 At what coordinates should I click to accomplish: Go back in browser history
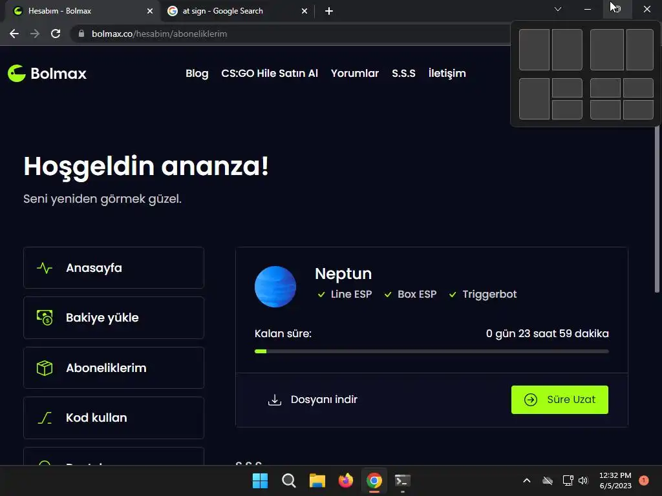tap(14, 34)
